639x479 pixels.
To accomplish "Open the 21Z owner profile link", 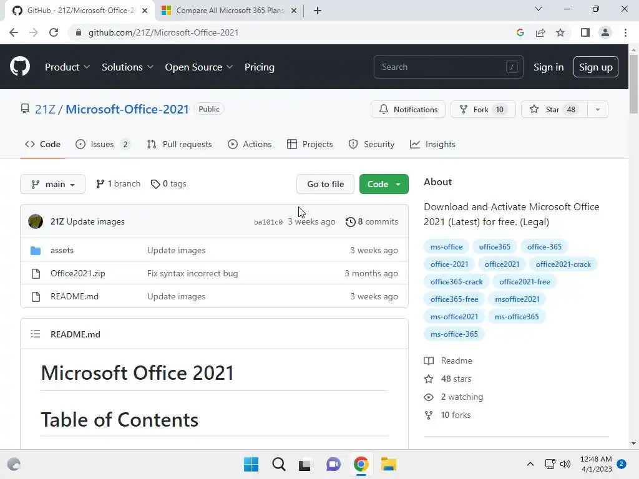I will 45,109.
